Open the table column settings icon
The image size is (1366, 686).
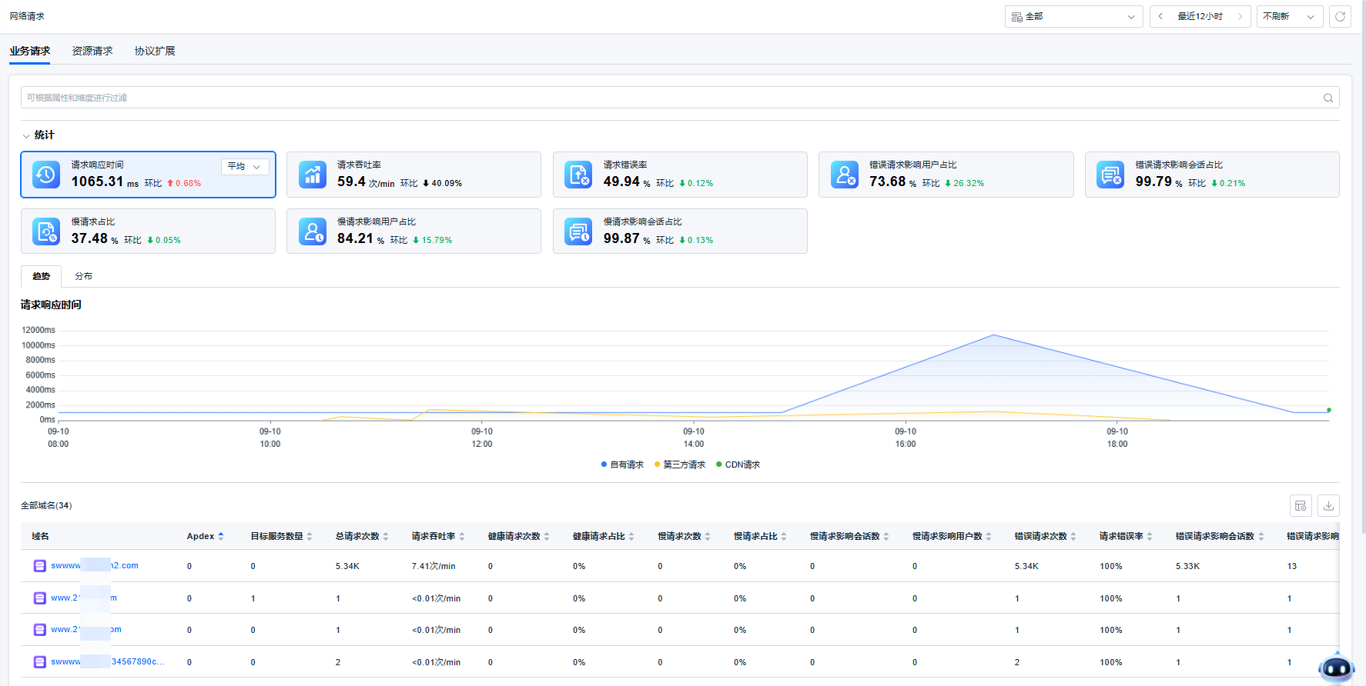click(1301, 505)
